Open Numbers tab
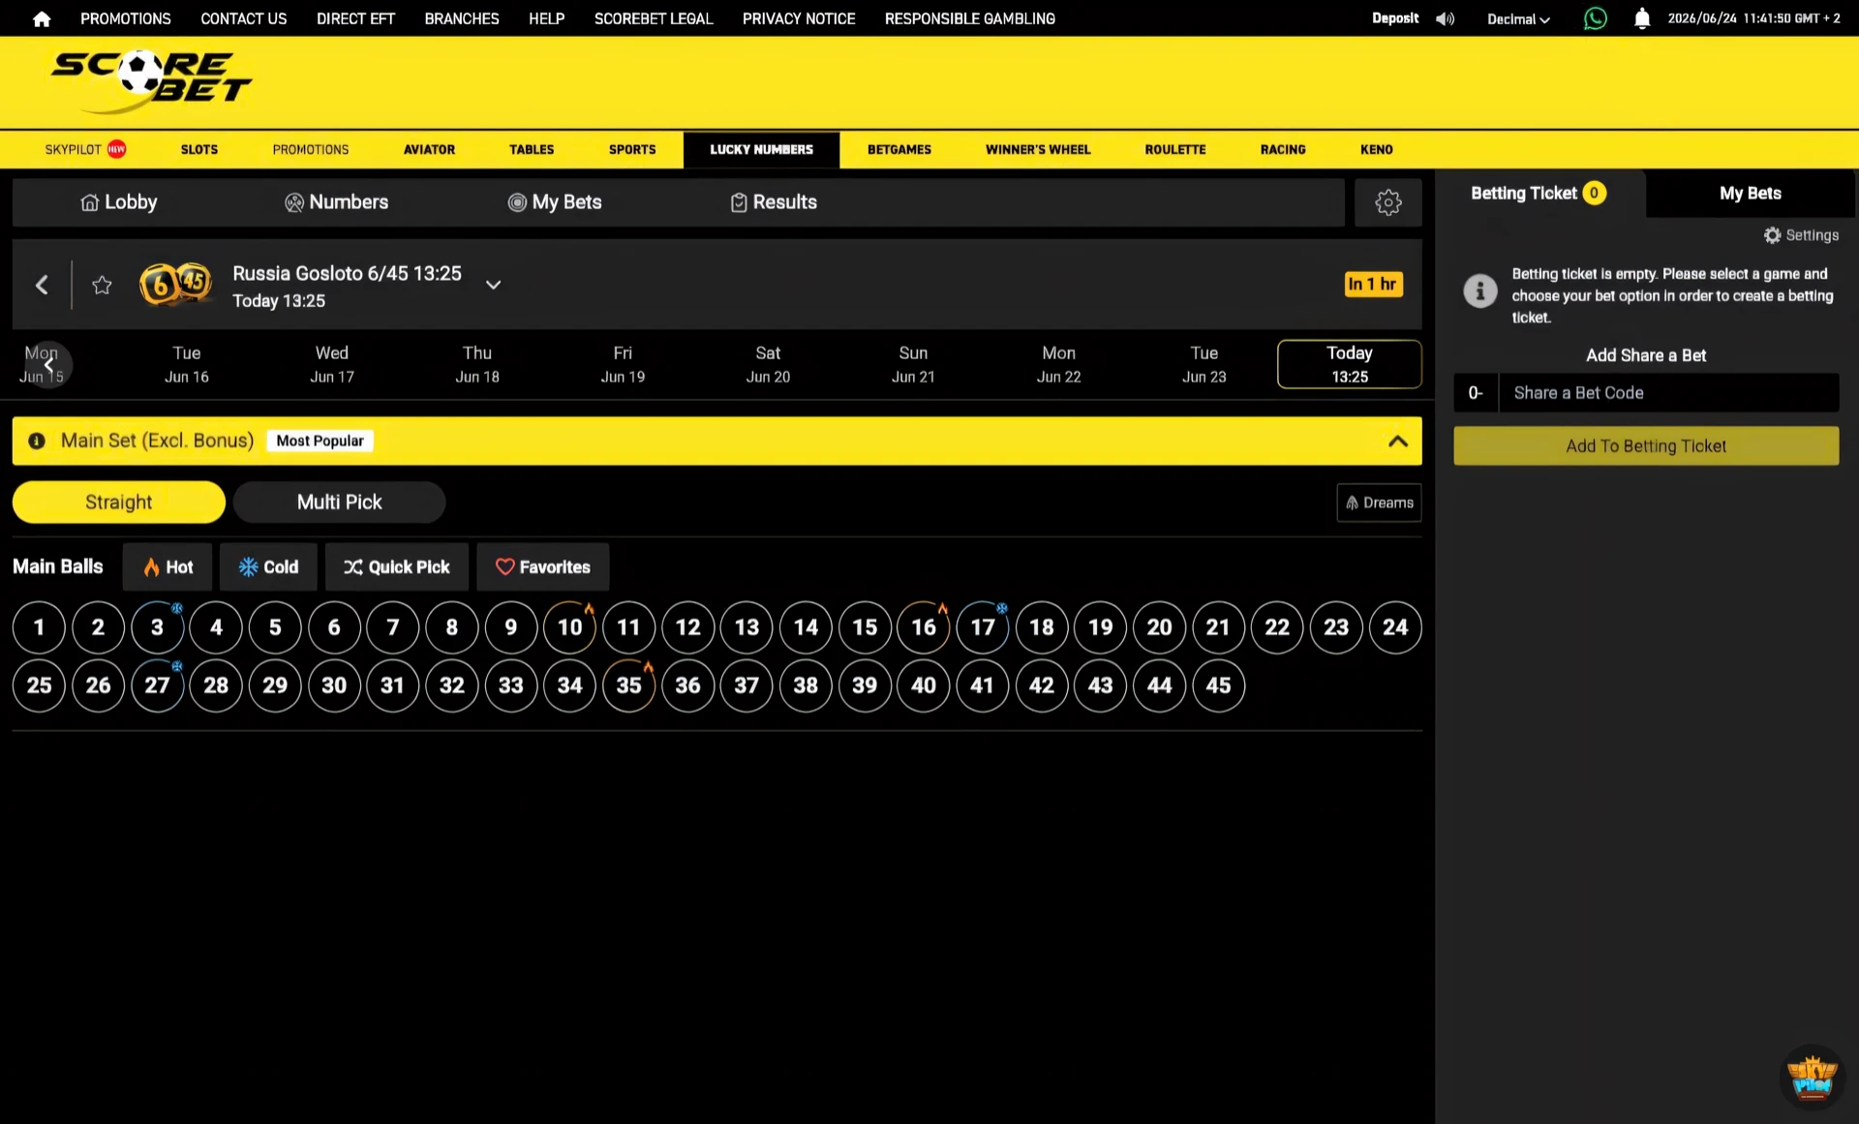Screen dimensions: 1859x1124 coord(336,202)
